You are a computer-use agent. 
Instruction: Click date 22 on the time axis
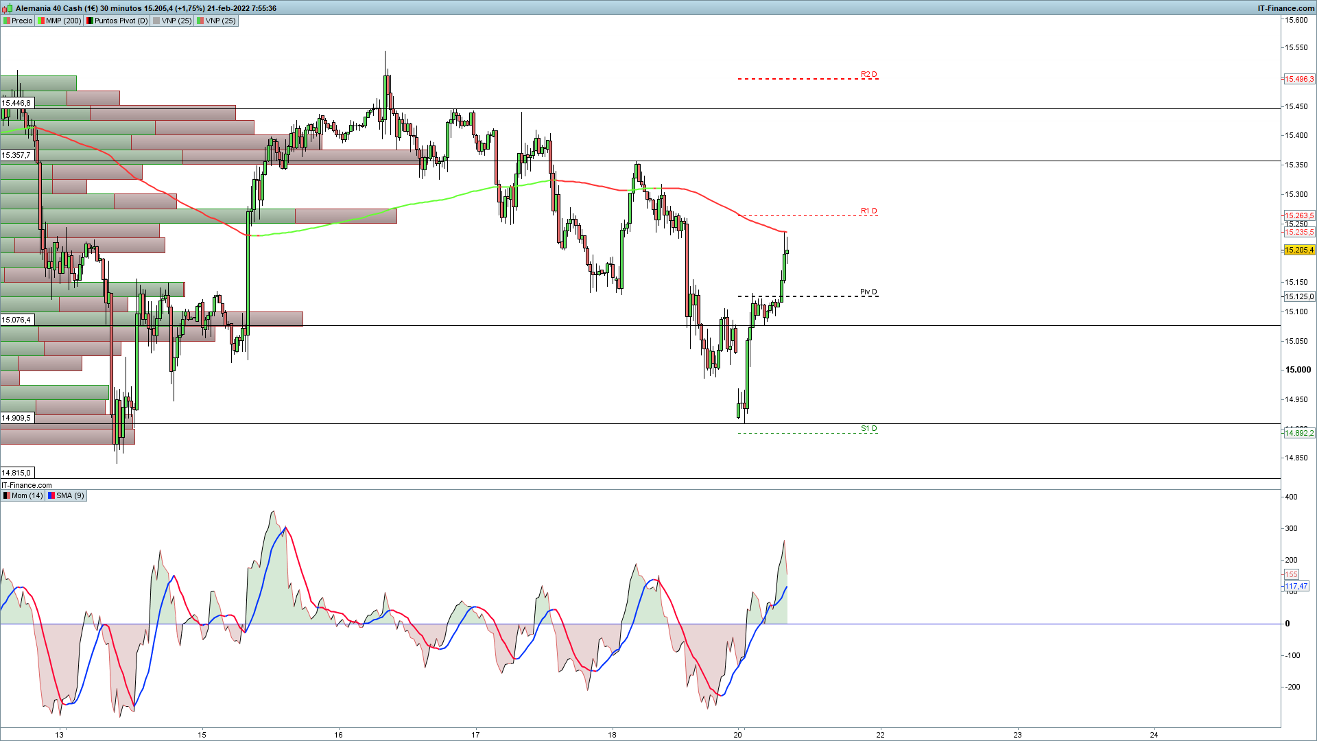pos(880,735)
